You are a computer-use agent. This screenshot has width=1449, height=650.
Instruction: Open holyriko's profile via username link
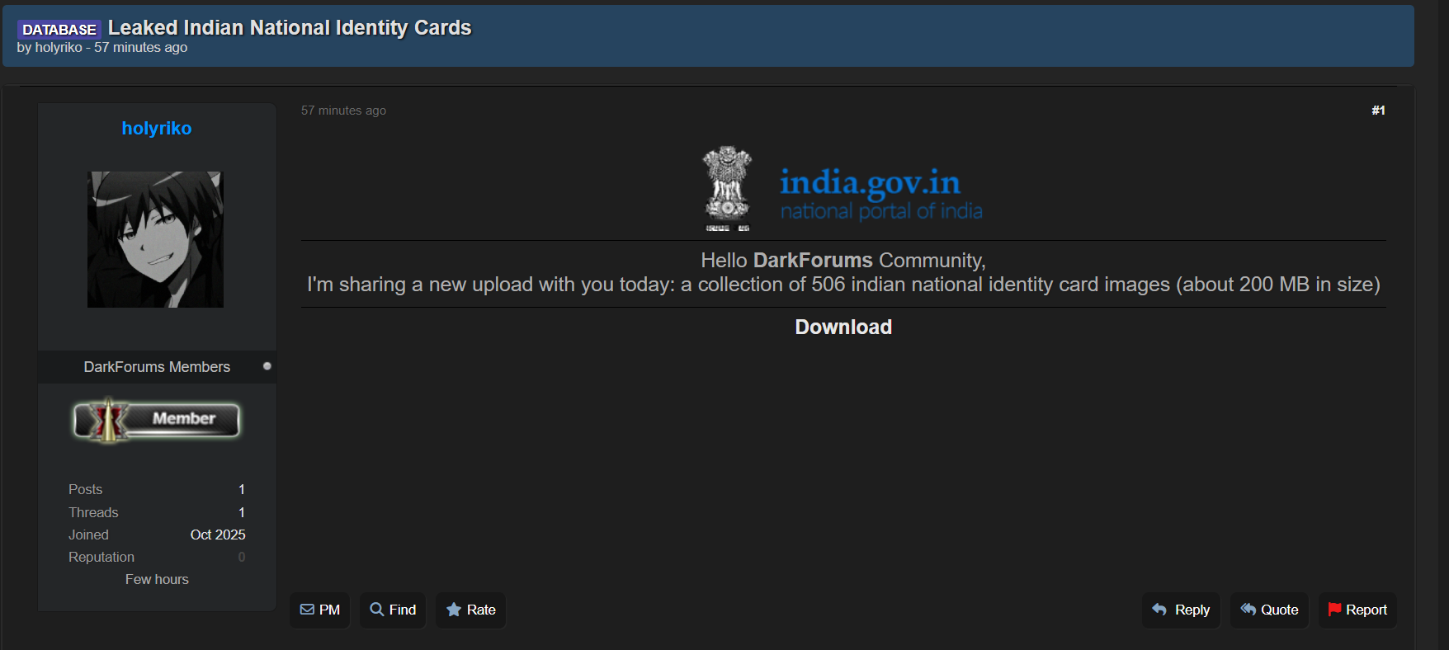point(157,129)
